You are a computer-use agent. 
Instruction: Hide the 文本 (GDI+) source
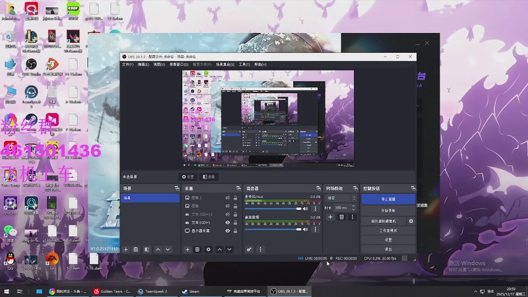228,222
